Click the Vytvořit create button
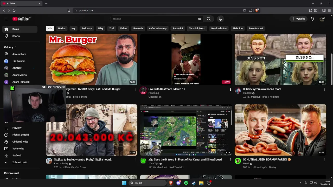 coord(298,19)
